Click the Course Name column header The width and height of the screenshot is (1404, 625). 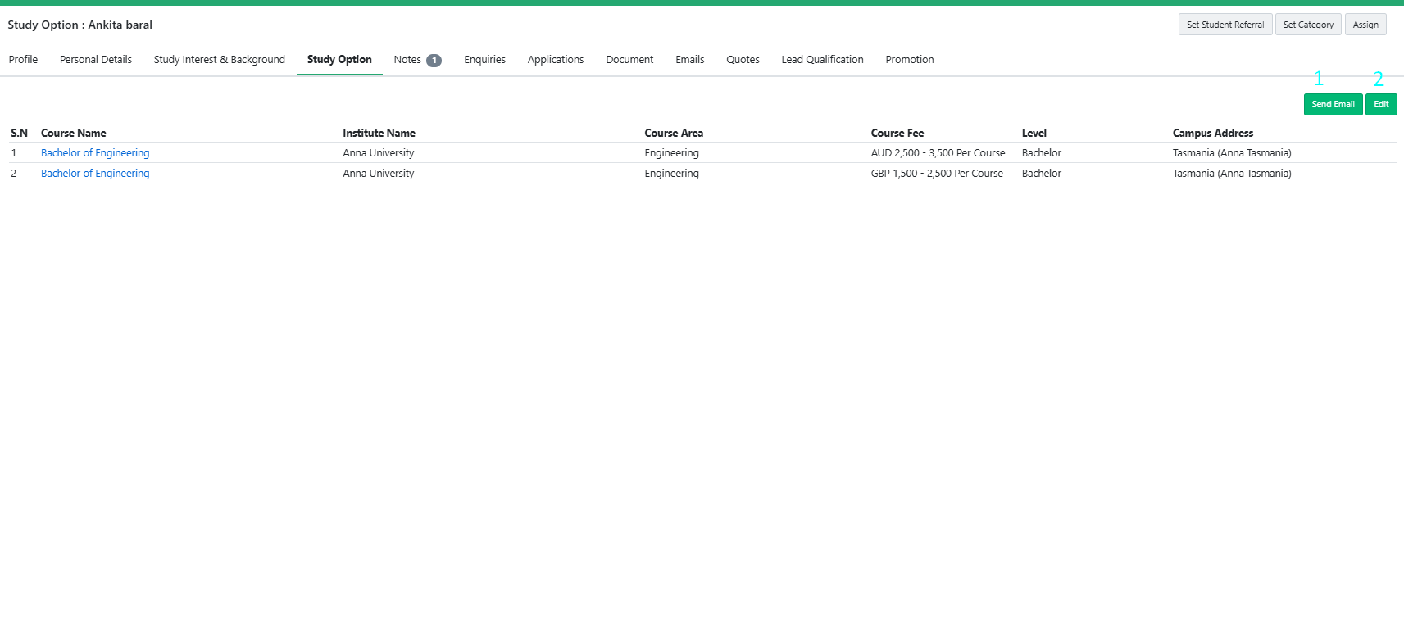pyautogui.click(x=74, y=134)
